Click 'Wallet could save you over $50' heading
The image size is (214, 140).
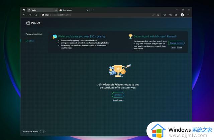[82, 37]
